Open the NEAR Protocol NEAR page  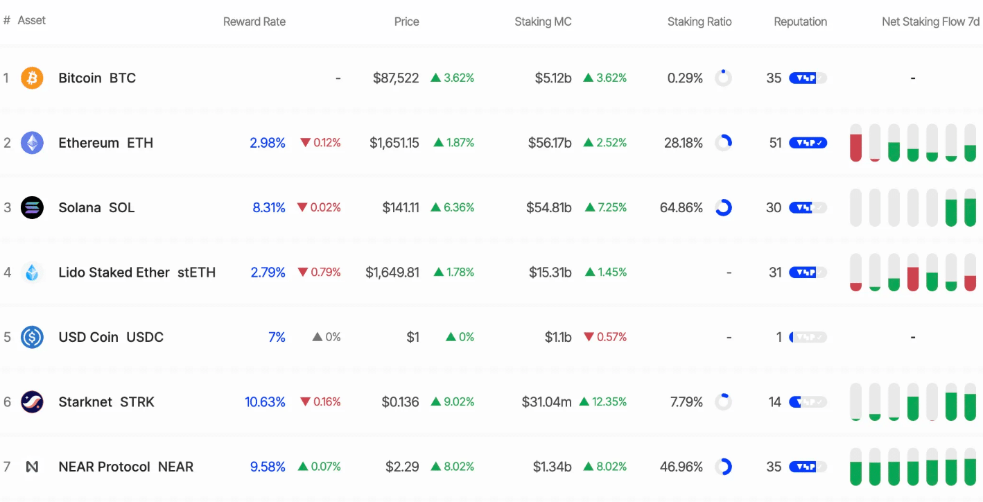126,467
